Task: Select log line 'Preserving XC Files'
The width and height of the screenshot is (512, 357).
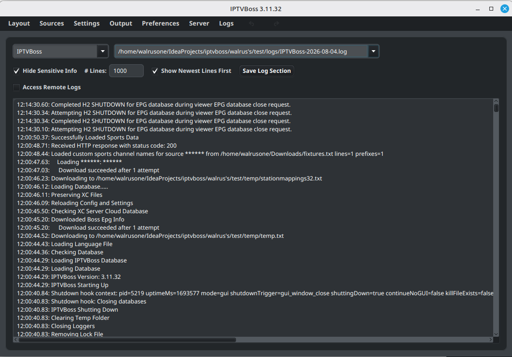Action: (60, 195)
